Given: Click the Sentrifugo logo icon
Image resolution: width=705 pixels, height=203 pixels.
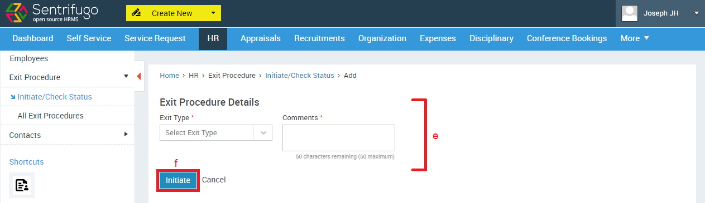Looking at the screenshot, I should [17, 13].
